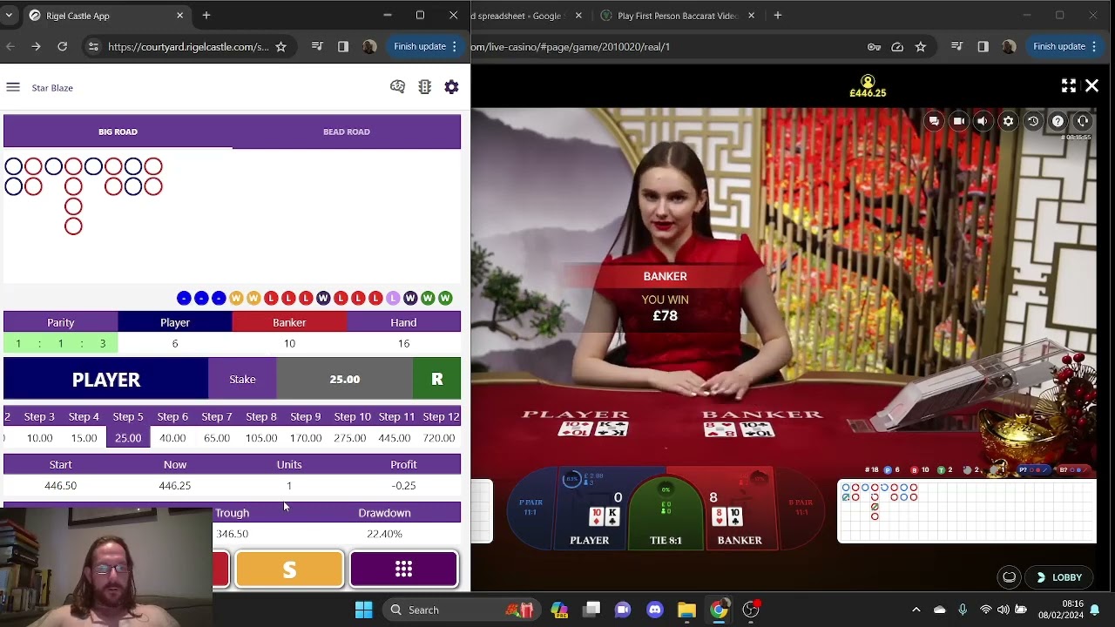
Task: Click the Step 9 column header
Action: click(x=306, y=416)
